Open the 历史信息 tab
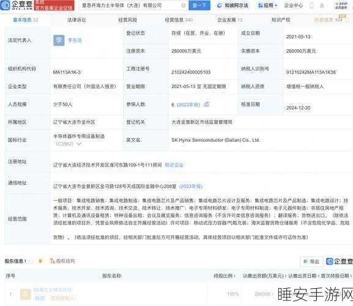353x306 pixels. [x=329, y=20]
